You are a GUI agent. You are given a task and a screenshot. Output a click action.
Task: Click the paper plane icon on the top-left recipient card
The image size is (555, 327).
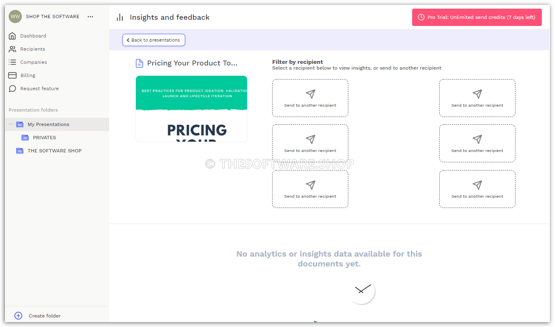(x=310, y=93)
